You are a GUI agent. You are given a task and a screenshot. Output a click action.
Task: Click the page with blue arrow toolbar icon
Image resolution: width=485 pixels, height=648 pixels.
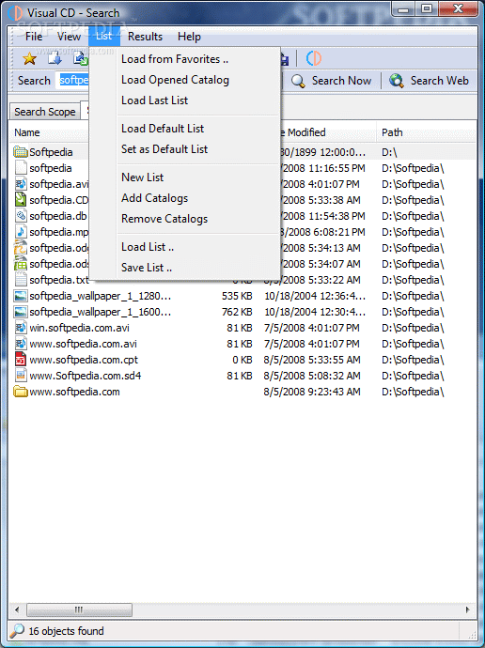click(55, 58)
